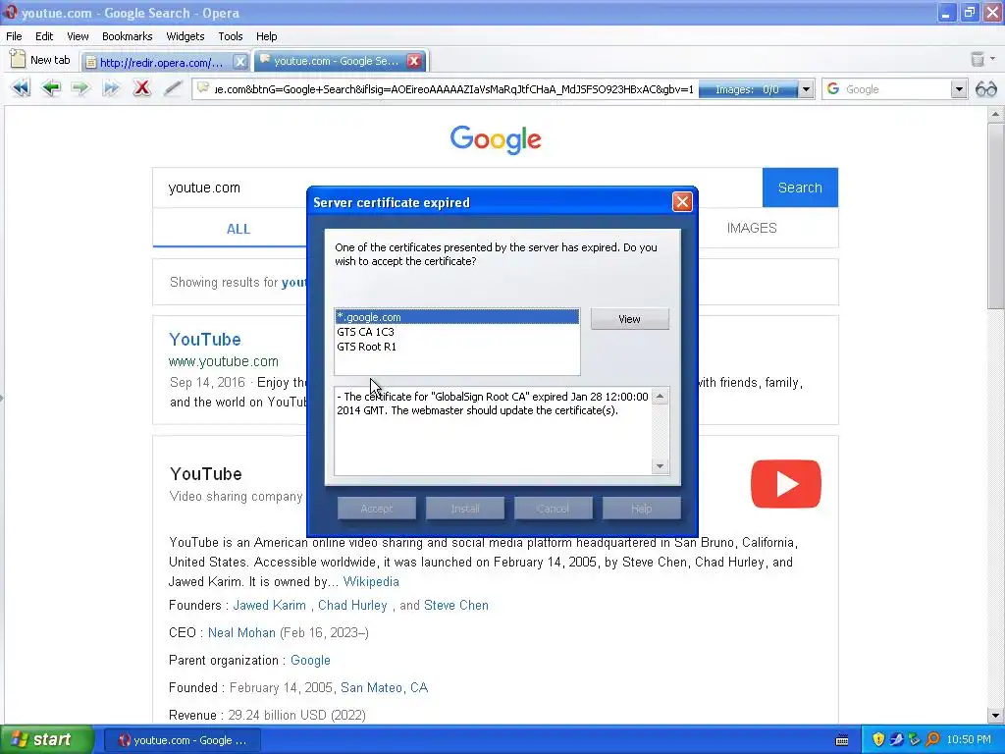
Task: Open the Google parent organization link
Action: (x=310, y=661)
